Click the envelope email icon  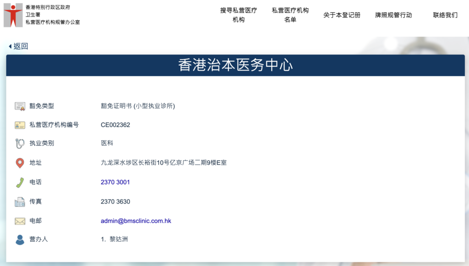(20, 221)
